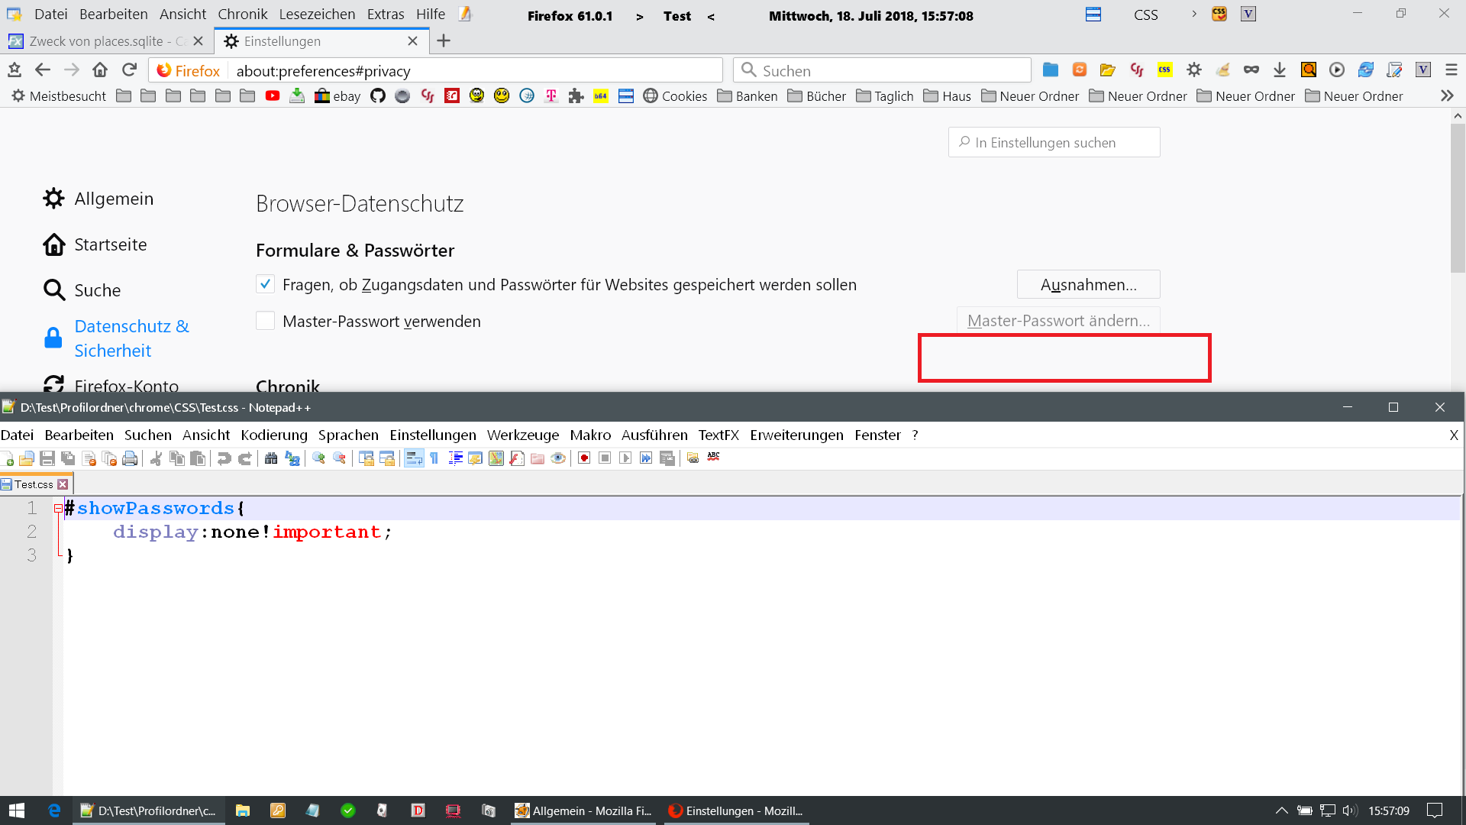Click the Ausnahmen... button

coord(1088,284)
